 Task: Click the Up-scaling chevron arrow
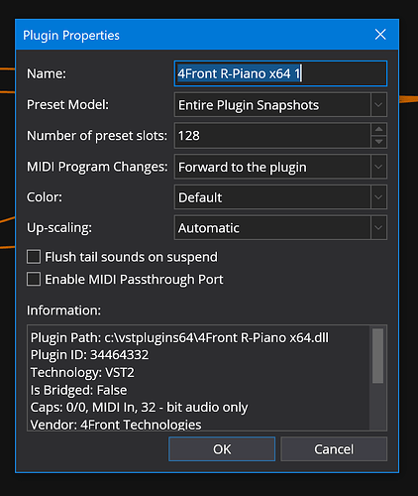(378, 228)
